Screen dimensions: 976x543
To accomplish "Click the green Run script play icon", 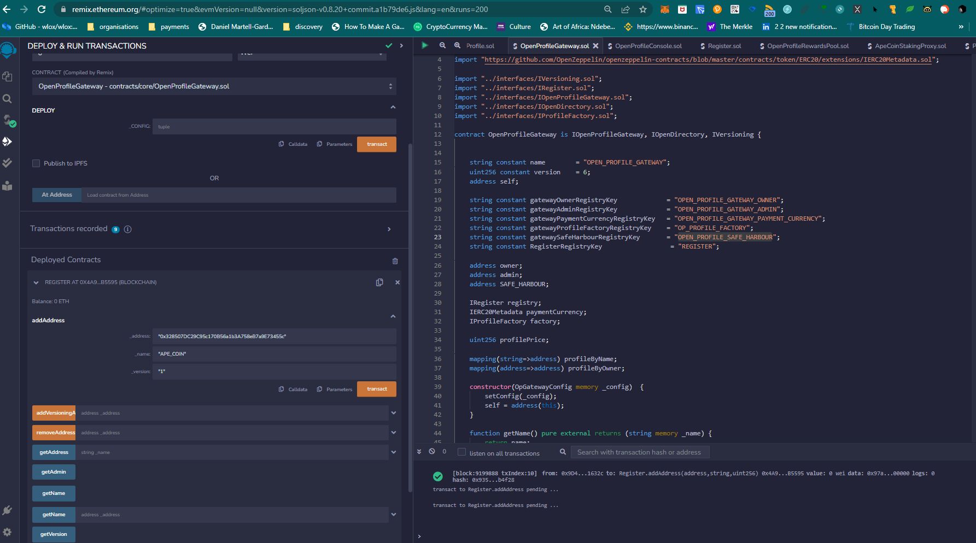I will (x=425, y=45).
